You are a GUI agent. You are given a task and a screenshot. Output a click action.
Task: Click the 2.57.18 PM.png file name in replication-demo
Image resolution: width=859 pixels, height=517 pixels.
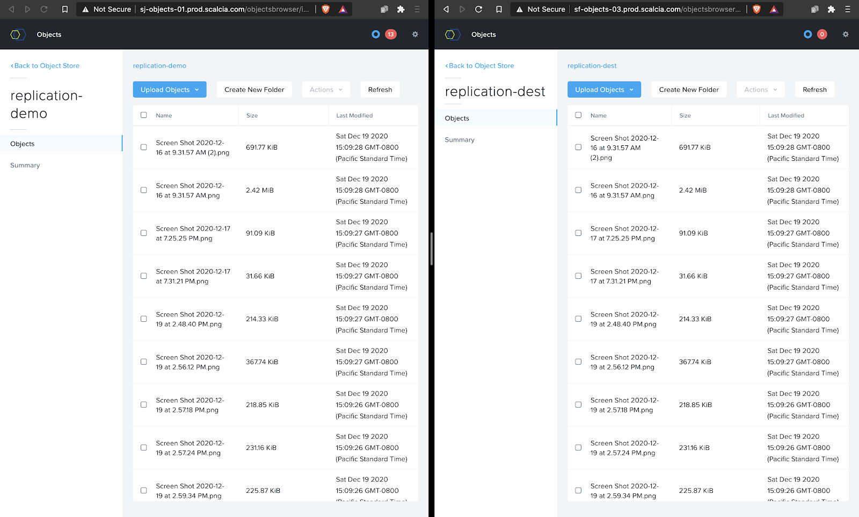190,405
